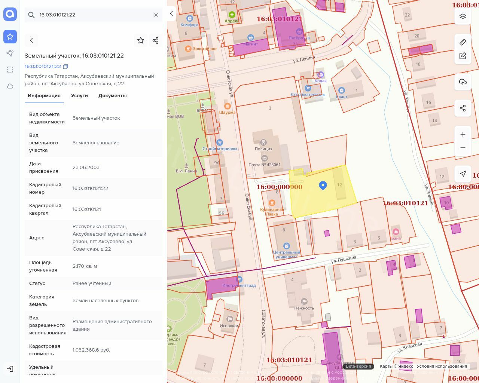479x383 pixels.
Task: Open the log in icon at bottom left
Action: coord(10,369)
